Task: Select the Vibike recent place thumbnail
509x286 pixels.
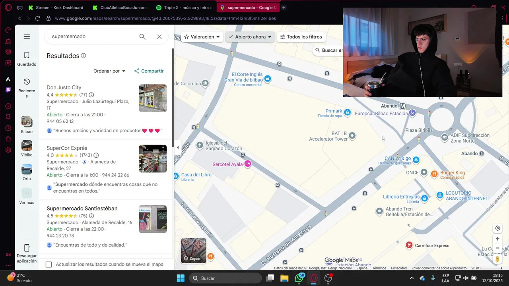Action: pos(27,145)
